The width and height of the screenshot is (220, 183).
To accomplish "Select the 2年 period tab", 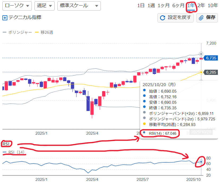I will (x=201, y=6).
